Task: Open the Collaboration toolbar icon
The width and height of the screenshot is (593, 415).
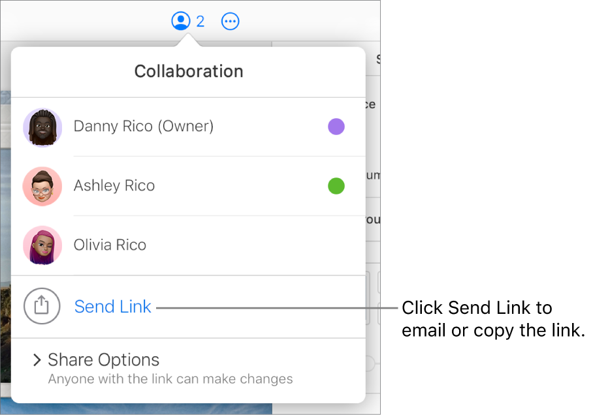Action: pyautogui.click(x=180, y=20)
